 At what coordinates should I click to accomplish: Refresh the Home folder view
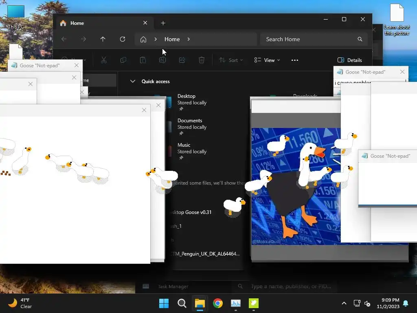123,39
